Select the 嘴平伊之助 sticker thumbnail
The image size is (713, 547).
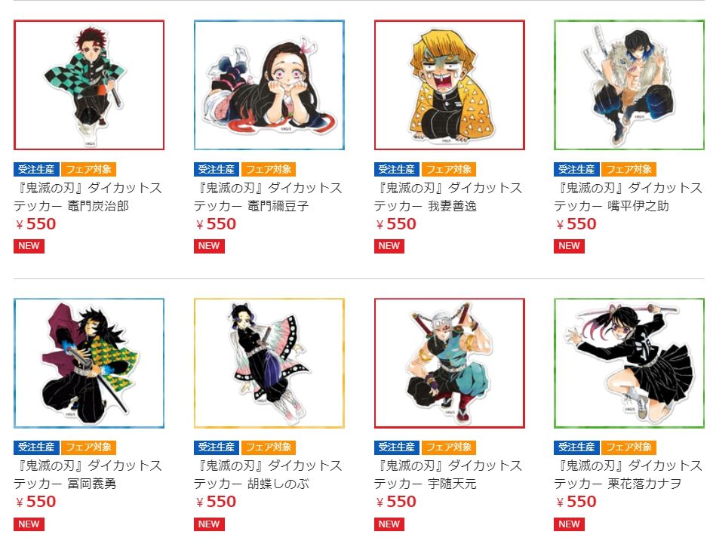tap(629, 85)
